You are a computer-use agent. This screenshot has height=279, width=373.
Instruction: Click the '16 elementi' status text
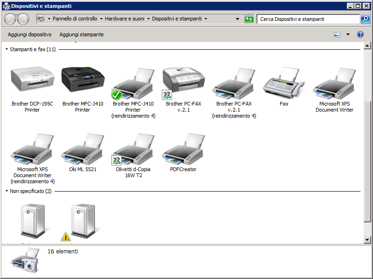[63, 251]
